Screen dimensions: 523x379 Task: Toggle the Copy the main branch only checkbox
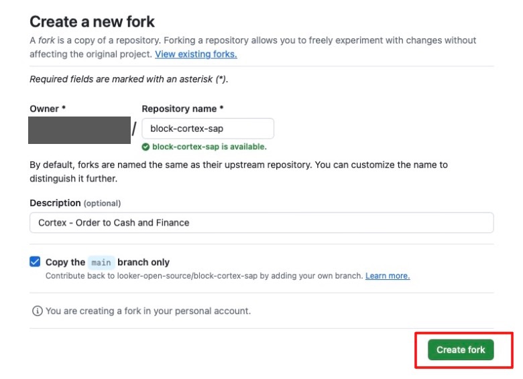coord(35,262)
